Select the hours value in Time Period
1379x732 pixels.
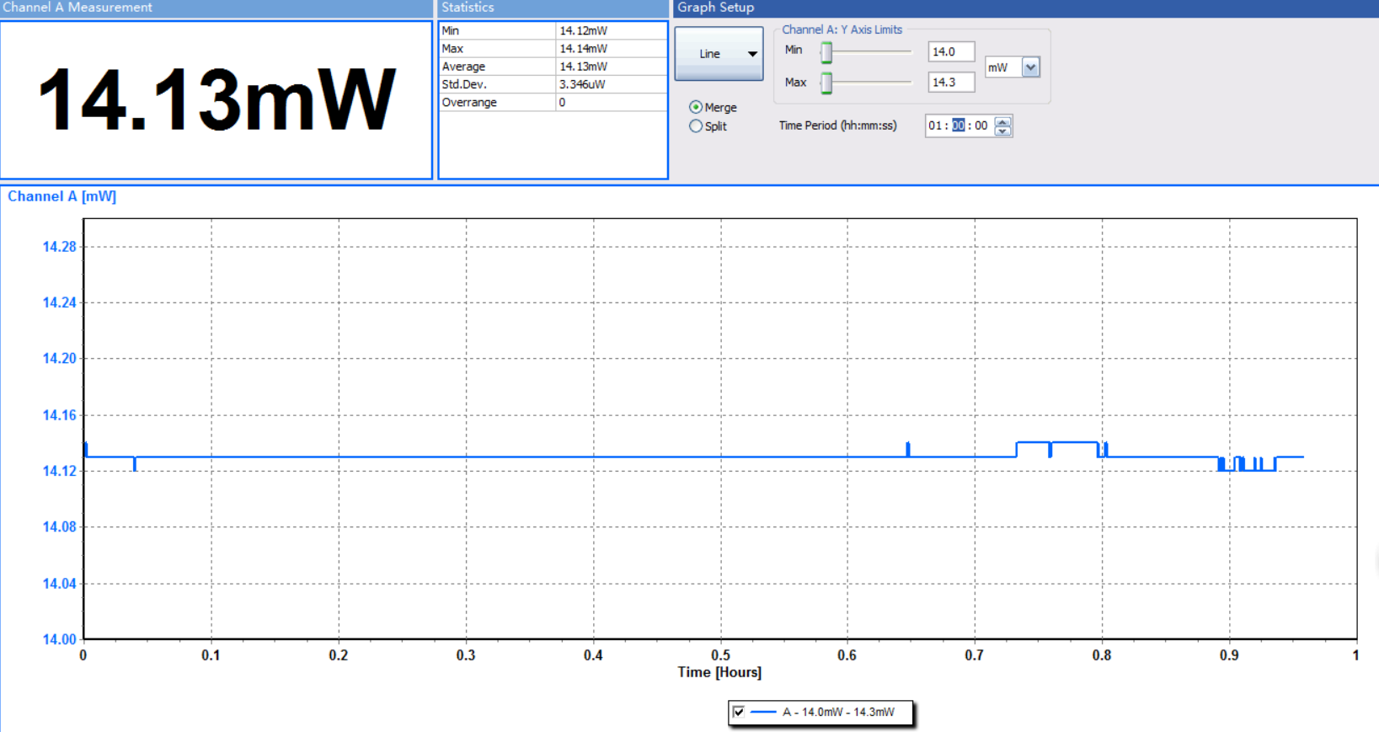[934, 126]
